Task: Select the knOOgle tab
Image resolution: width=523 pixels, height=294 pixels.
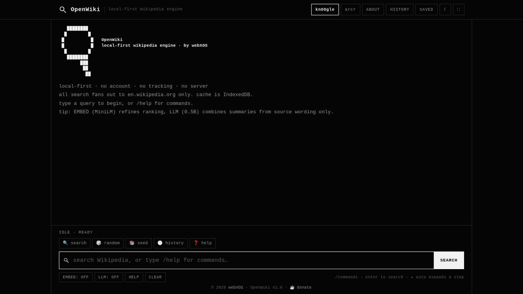Action: pos(325,10)
